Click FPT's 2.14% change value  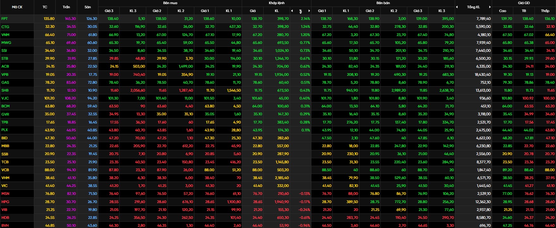click(305, 19)
